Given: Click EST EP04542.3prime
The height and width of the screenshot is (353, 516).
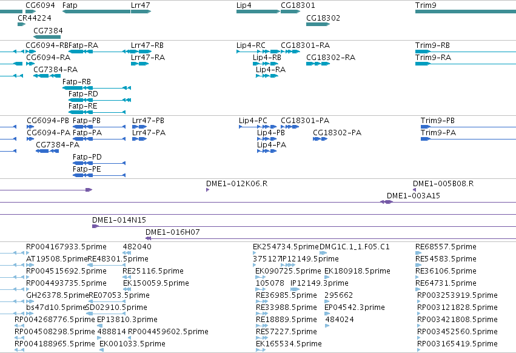Looking at the screenshot, I should pyautogui.click(x=355, y=308).
